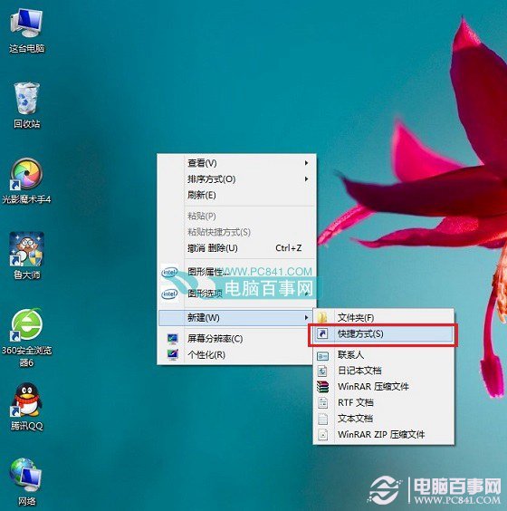Image resolution: width=507 pixels, height=511 pixels.
Task: Click the icon beside 个性化(R)
Action: (x=173, y=354)
